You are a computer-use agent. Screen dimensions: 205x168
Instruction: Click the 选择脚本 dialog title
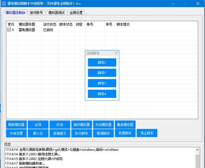pyautogui.click(x=93, y=53)
